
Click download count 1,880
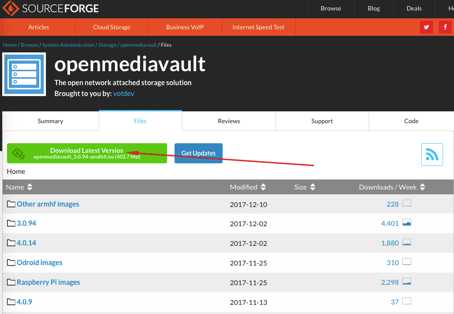tap(390, 243)
